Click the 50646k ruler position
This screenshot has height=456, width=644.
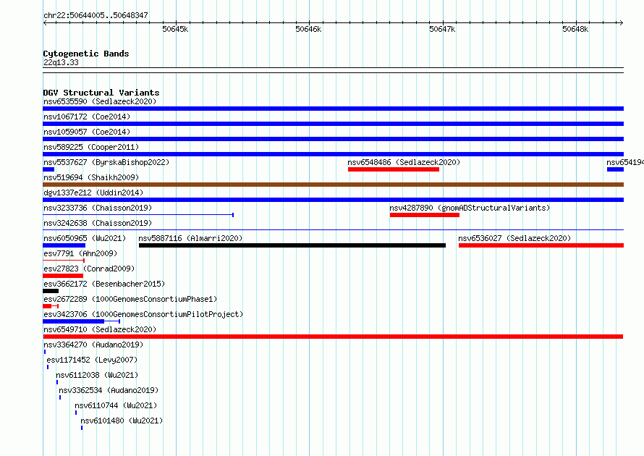point(308,29)
